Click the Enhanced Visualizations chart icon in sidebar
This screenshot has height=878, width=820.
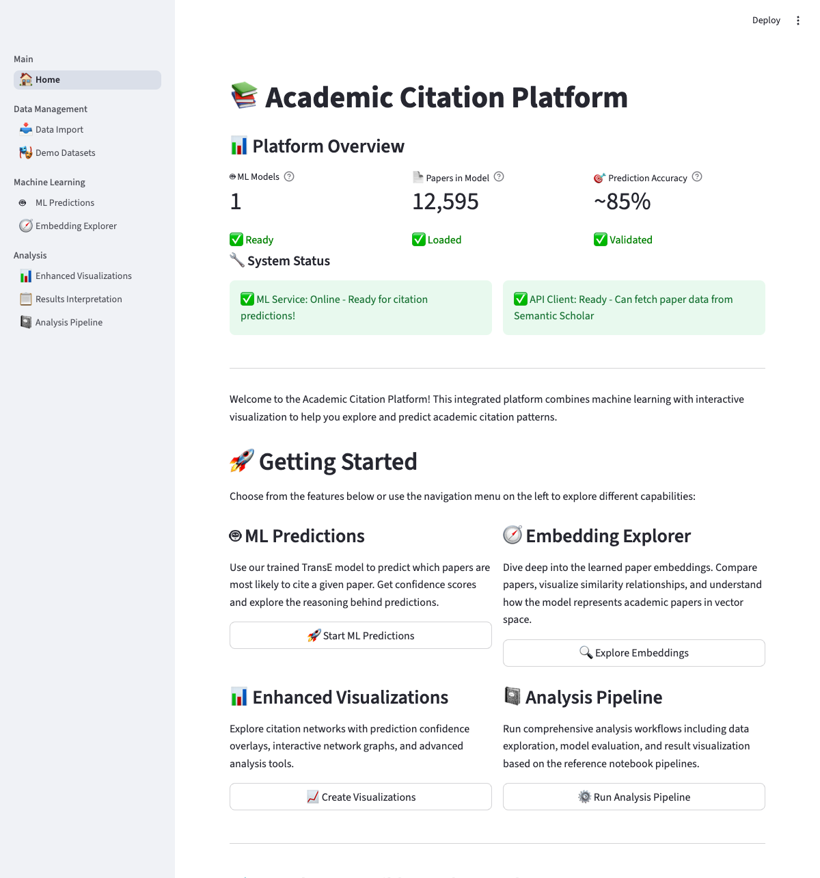pyautogui.click(x=26, y=276)
